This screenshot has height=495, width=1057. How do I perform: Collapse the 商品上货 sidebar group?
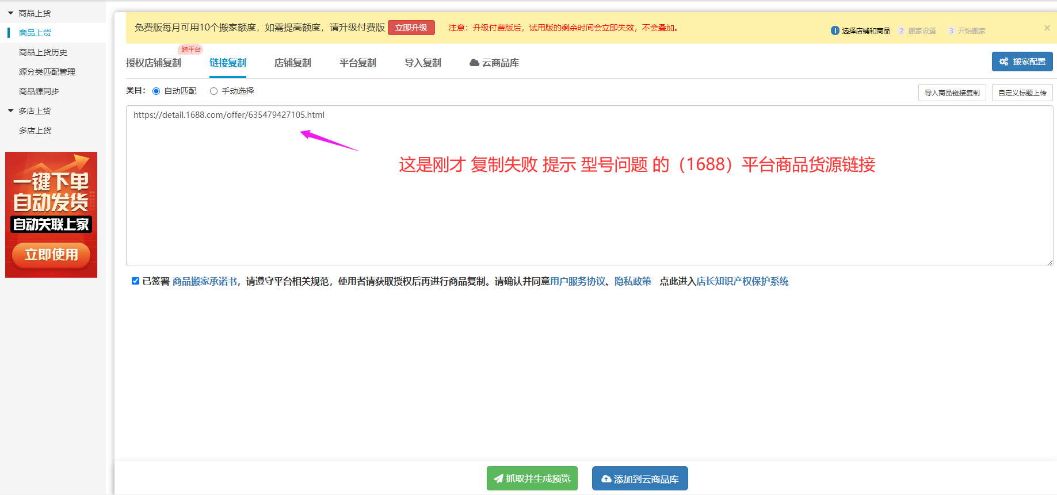(10, 13)
